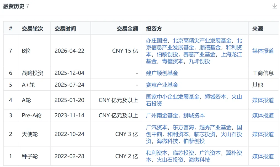Open 狮城资本 link in A轮 row
The height and width of the screenshot is (167, 280).
215,97
